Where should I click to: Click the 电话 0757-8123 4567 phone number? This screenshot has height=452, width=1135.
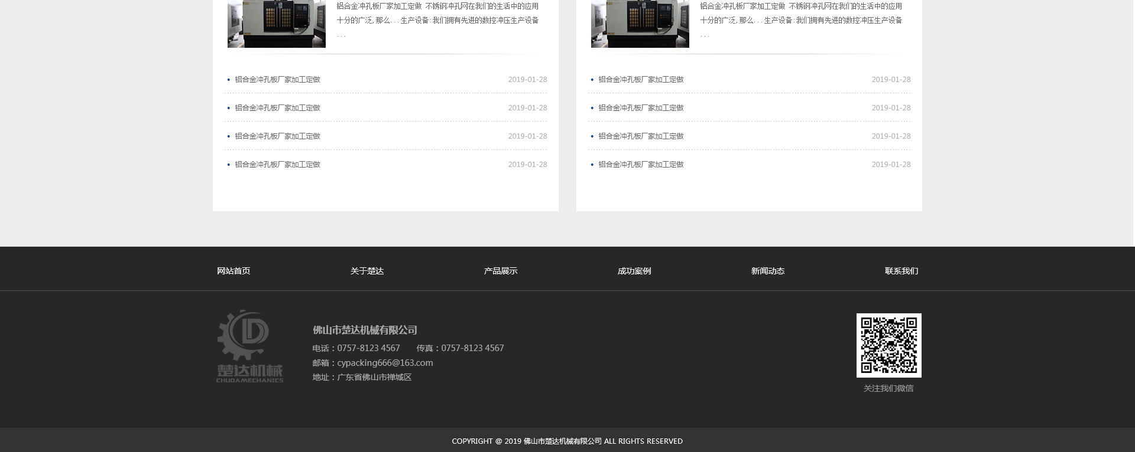(368, 348)
